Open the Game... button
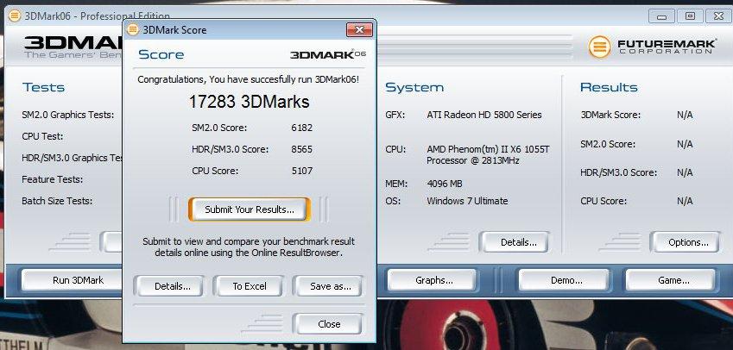Screen dimensions: 733x350 (x=671, y=280)
